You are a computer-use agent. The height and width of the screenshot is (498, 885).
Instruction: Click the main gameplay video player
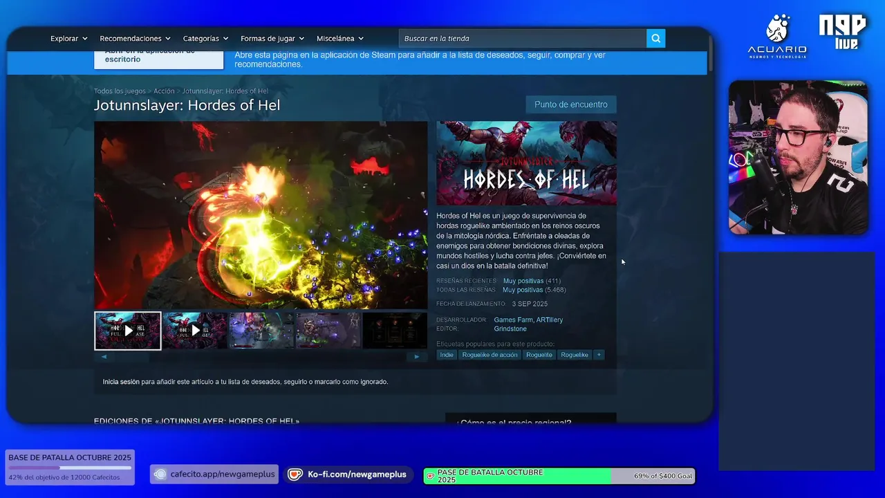tap(261, 215)
